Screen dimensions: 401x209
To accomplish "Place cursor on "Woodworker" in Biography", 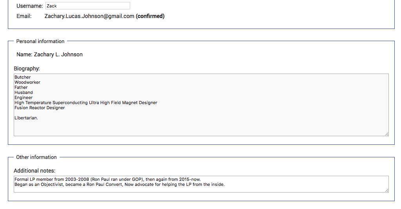I will pyautogui.click(x=27, y=83).
